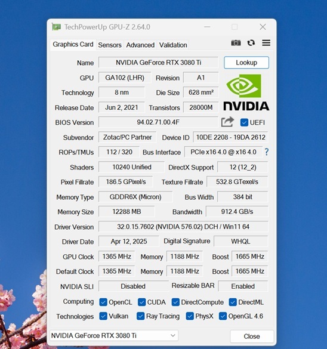
Task: Open the GPU selection dropdown
Action: point(114,335)
